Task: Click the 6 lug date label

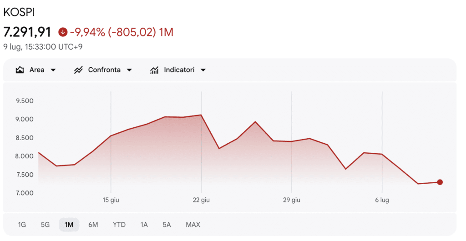Action: point(382,200)
